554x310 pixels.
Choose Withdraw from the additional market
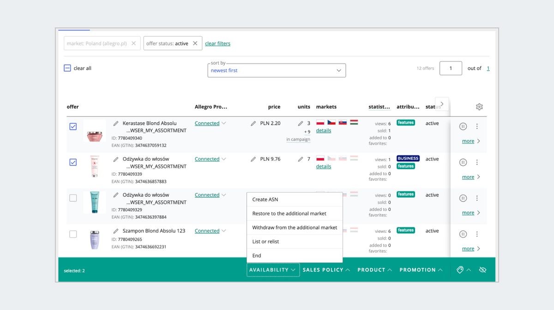coord(295,228)
